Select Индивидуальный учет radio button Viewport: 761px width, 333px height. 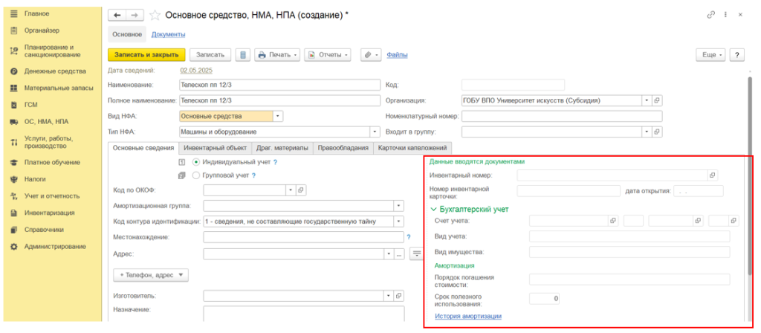196,162
